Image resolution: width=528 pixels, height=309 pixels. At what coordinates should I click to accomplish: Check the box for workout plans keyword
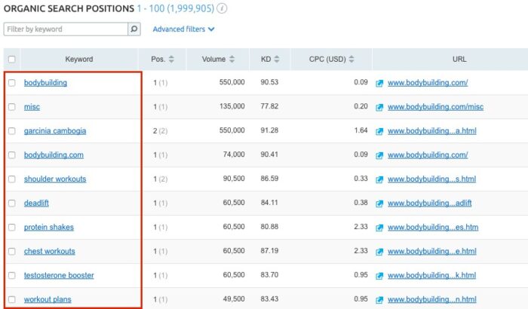tap(12, 299)
